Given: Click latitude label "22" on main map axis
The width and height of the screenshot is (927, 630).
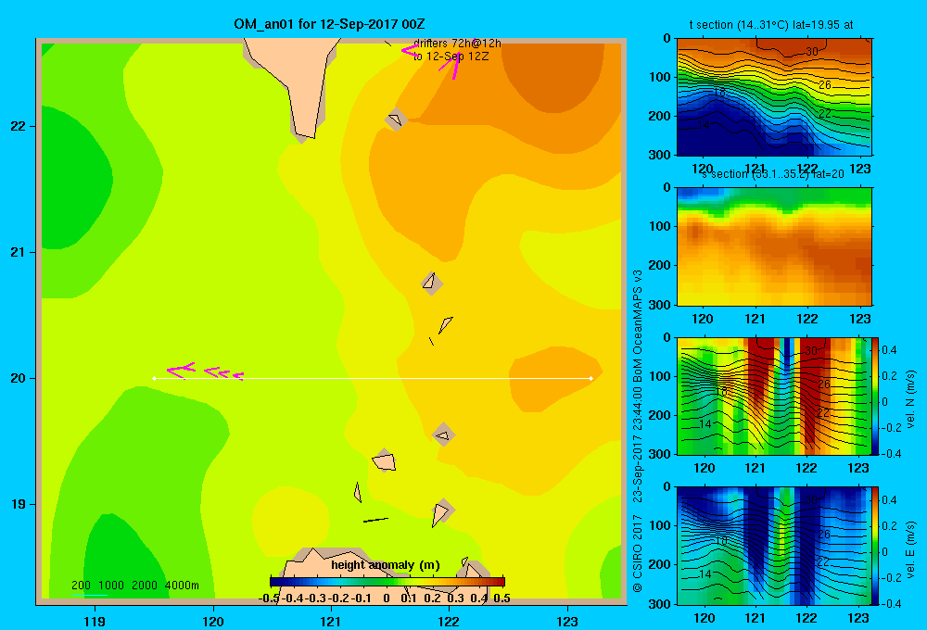Looking at the screenshot, I should point(19,126).
